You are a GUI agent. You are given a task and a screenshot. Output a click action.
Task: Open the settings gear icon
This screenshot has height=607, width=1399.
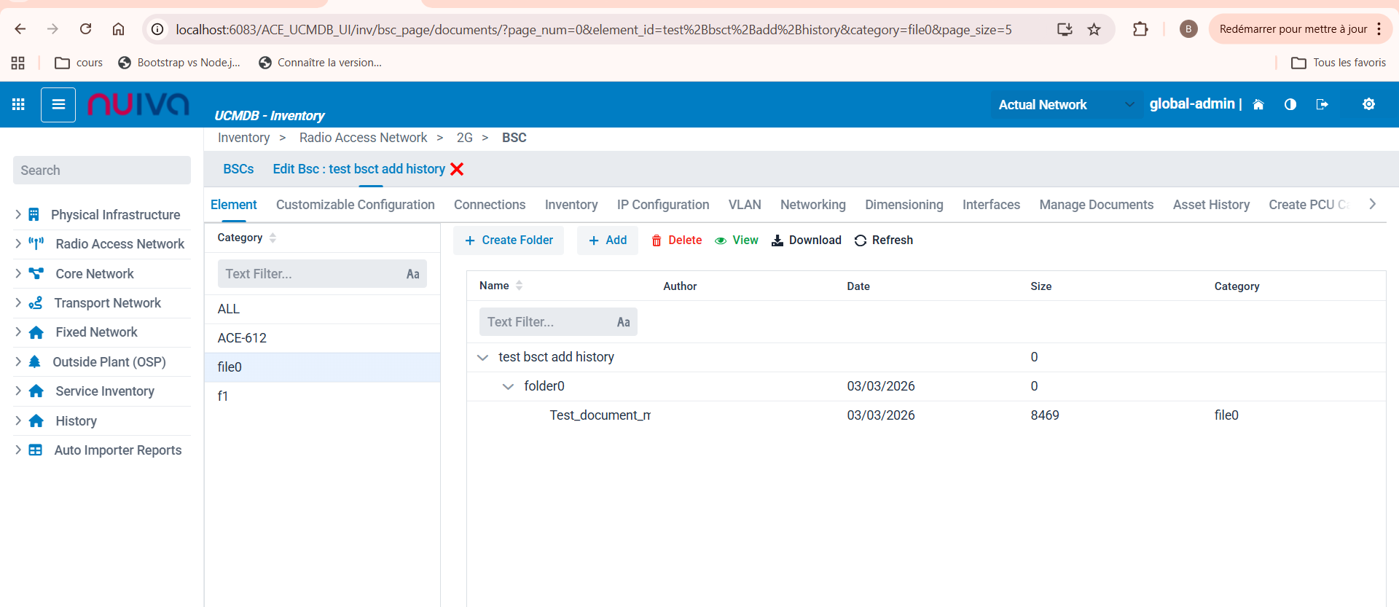[x=1368, y=104]
